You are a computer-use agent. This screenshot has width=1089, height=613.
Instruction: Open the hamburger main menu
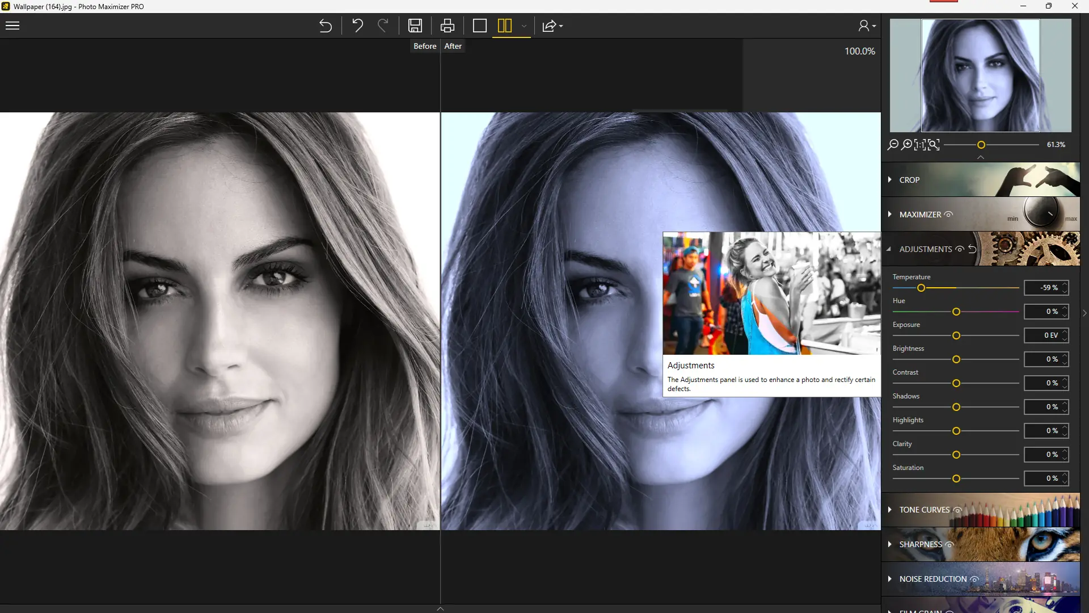[x=12, y=26]
